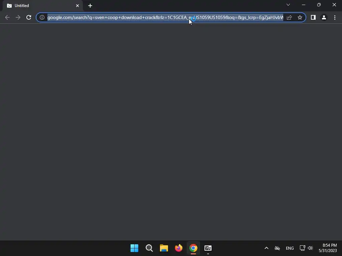Reload the current page
342x256 pixels.
point(29,17)
